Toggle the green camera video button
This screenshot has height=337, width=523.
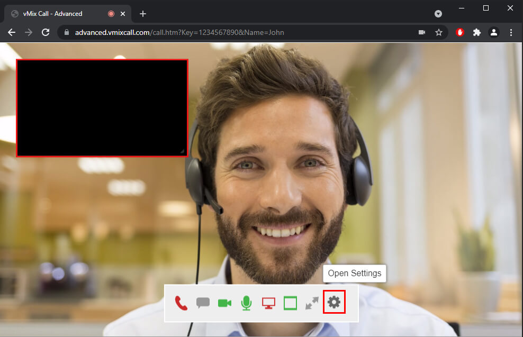click(x=224, y=303)
